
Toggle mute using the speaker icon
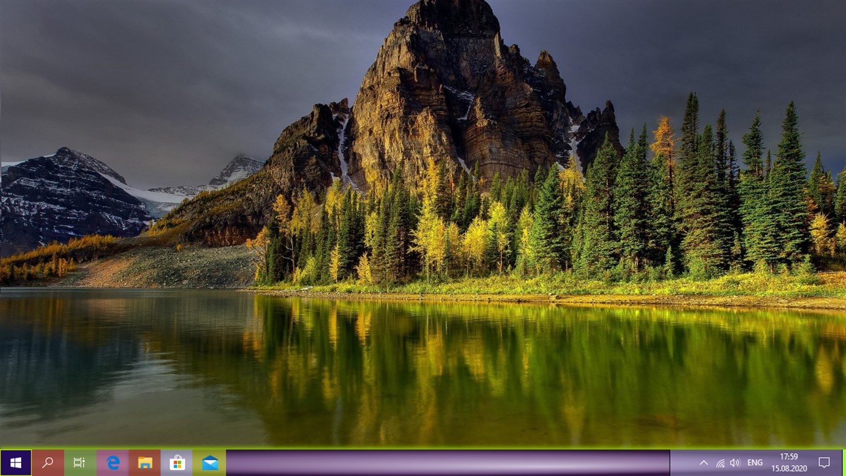point(735,462)
